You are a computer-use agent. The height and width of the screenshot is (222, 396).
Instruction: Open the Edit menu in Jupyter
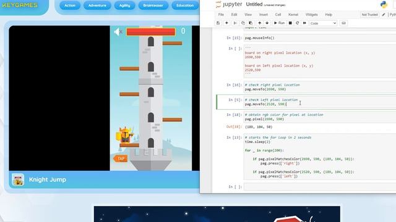tap(234, 15)
